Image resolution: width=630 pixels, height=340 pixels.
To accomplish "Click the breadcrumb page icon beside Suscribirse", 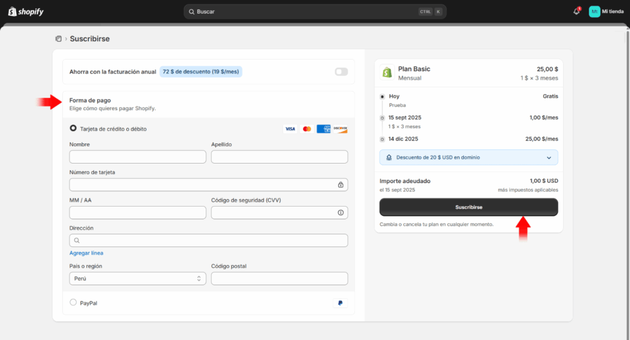I will point(58,39).
